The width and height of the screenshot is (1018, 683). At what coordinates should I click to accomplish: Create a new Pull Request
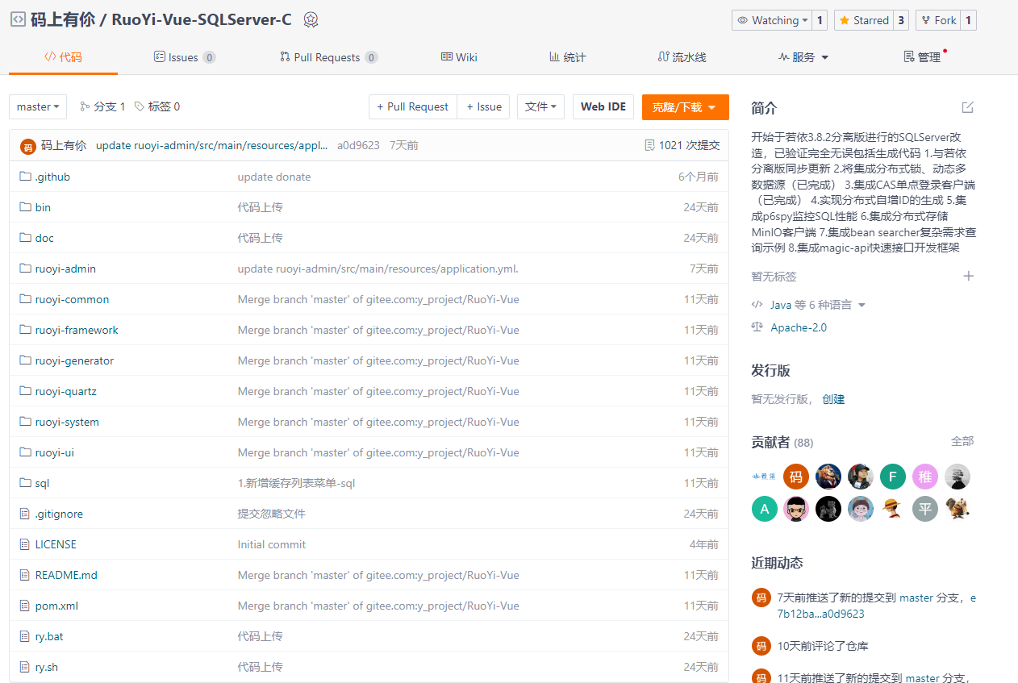click(412, 106)
